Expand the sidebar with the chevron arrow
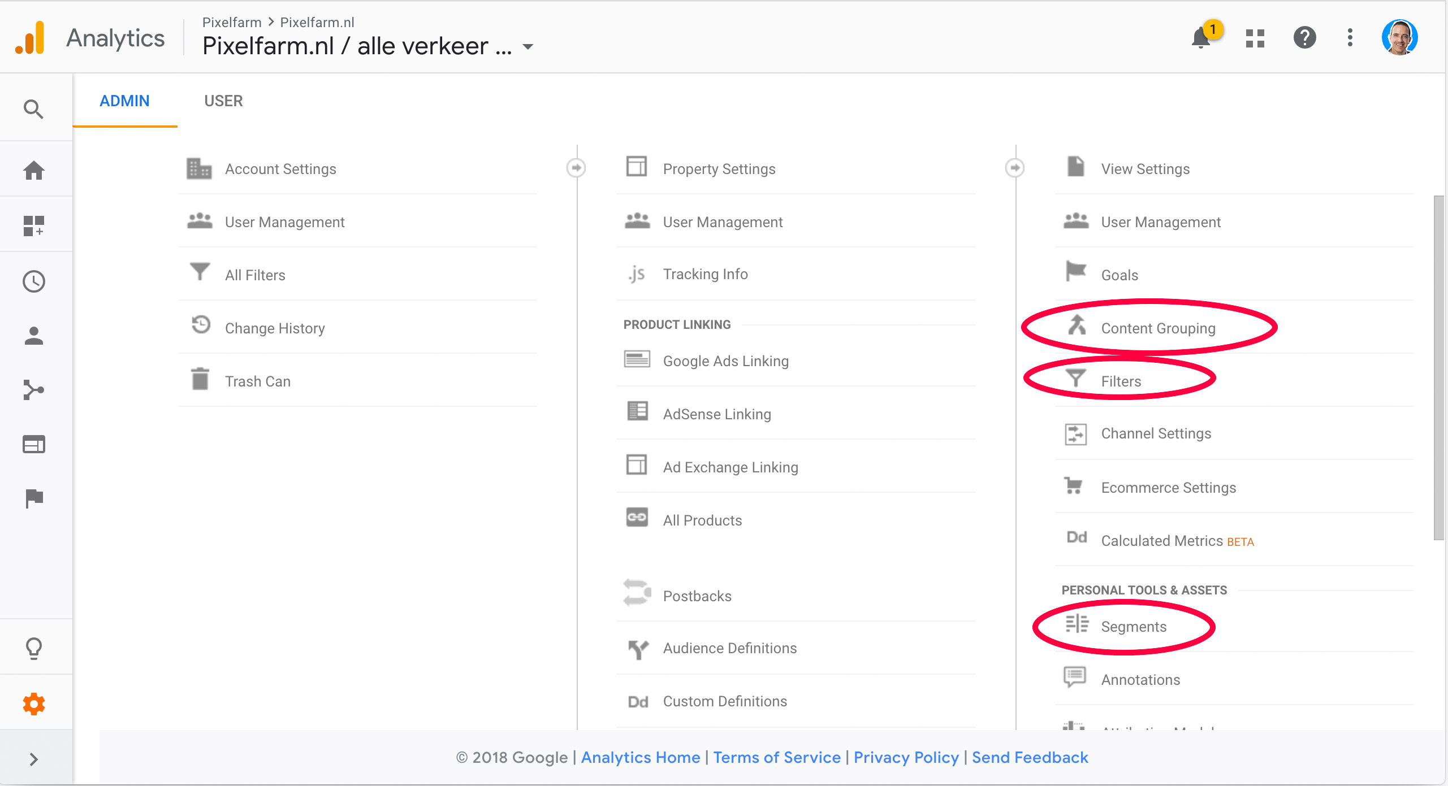Viewport: 1448px width, 786px height. coord(33,759)
